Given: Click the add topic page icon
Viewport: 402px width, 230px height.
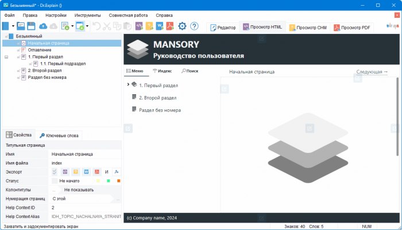Looking at the screenshot, I should click(65, 26).
